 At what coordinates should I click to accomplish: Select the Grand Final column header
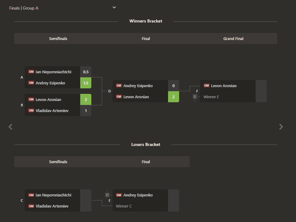(233, 39)
